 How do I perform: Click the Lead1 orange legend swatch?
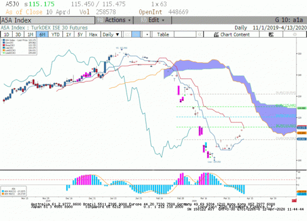(4, 50)
